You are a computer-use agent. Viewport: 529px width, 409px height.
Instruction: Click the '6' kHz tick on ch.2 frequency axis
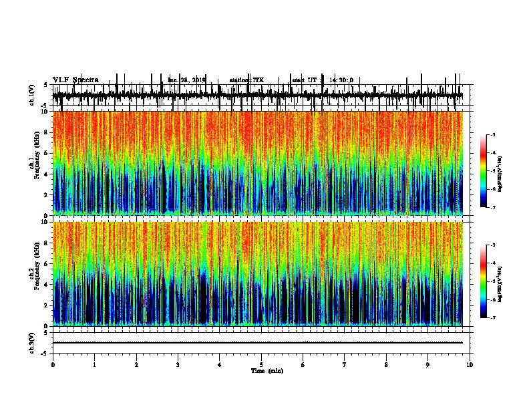pyautogui.click(x=46, y=264)
